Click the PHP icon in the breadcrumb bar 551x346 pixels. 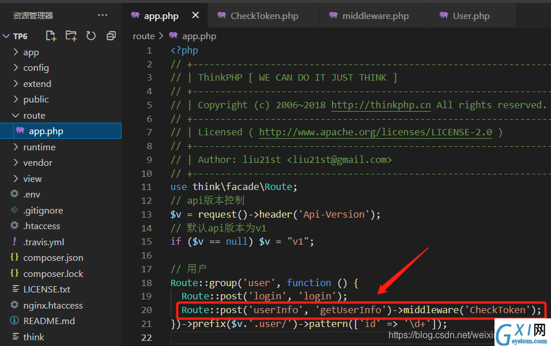tap(173, 35)
